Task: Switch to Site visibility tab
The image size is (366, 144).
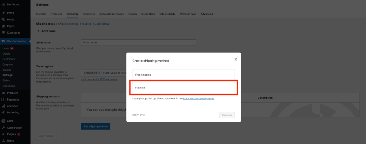Action: [x=167, y=14]
